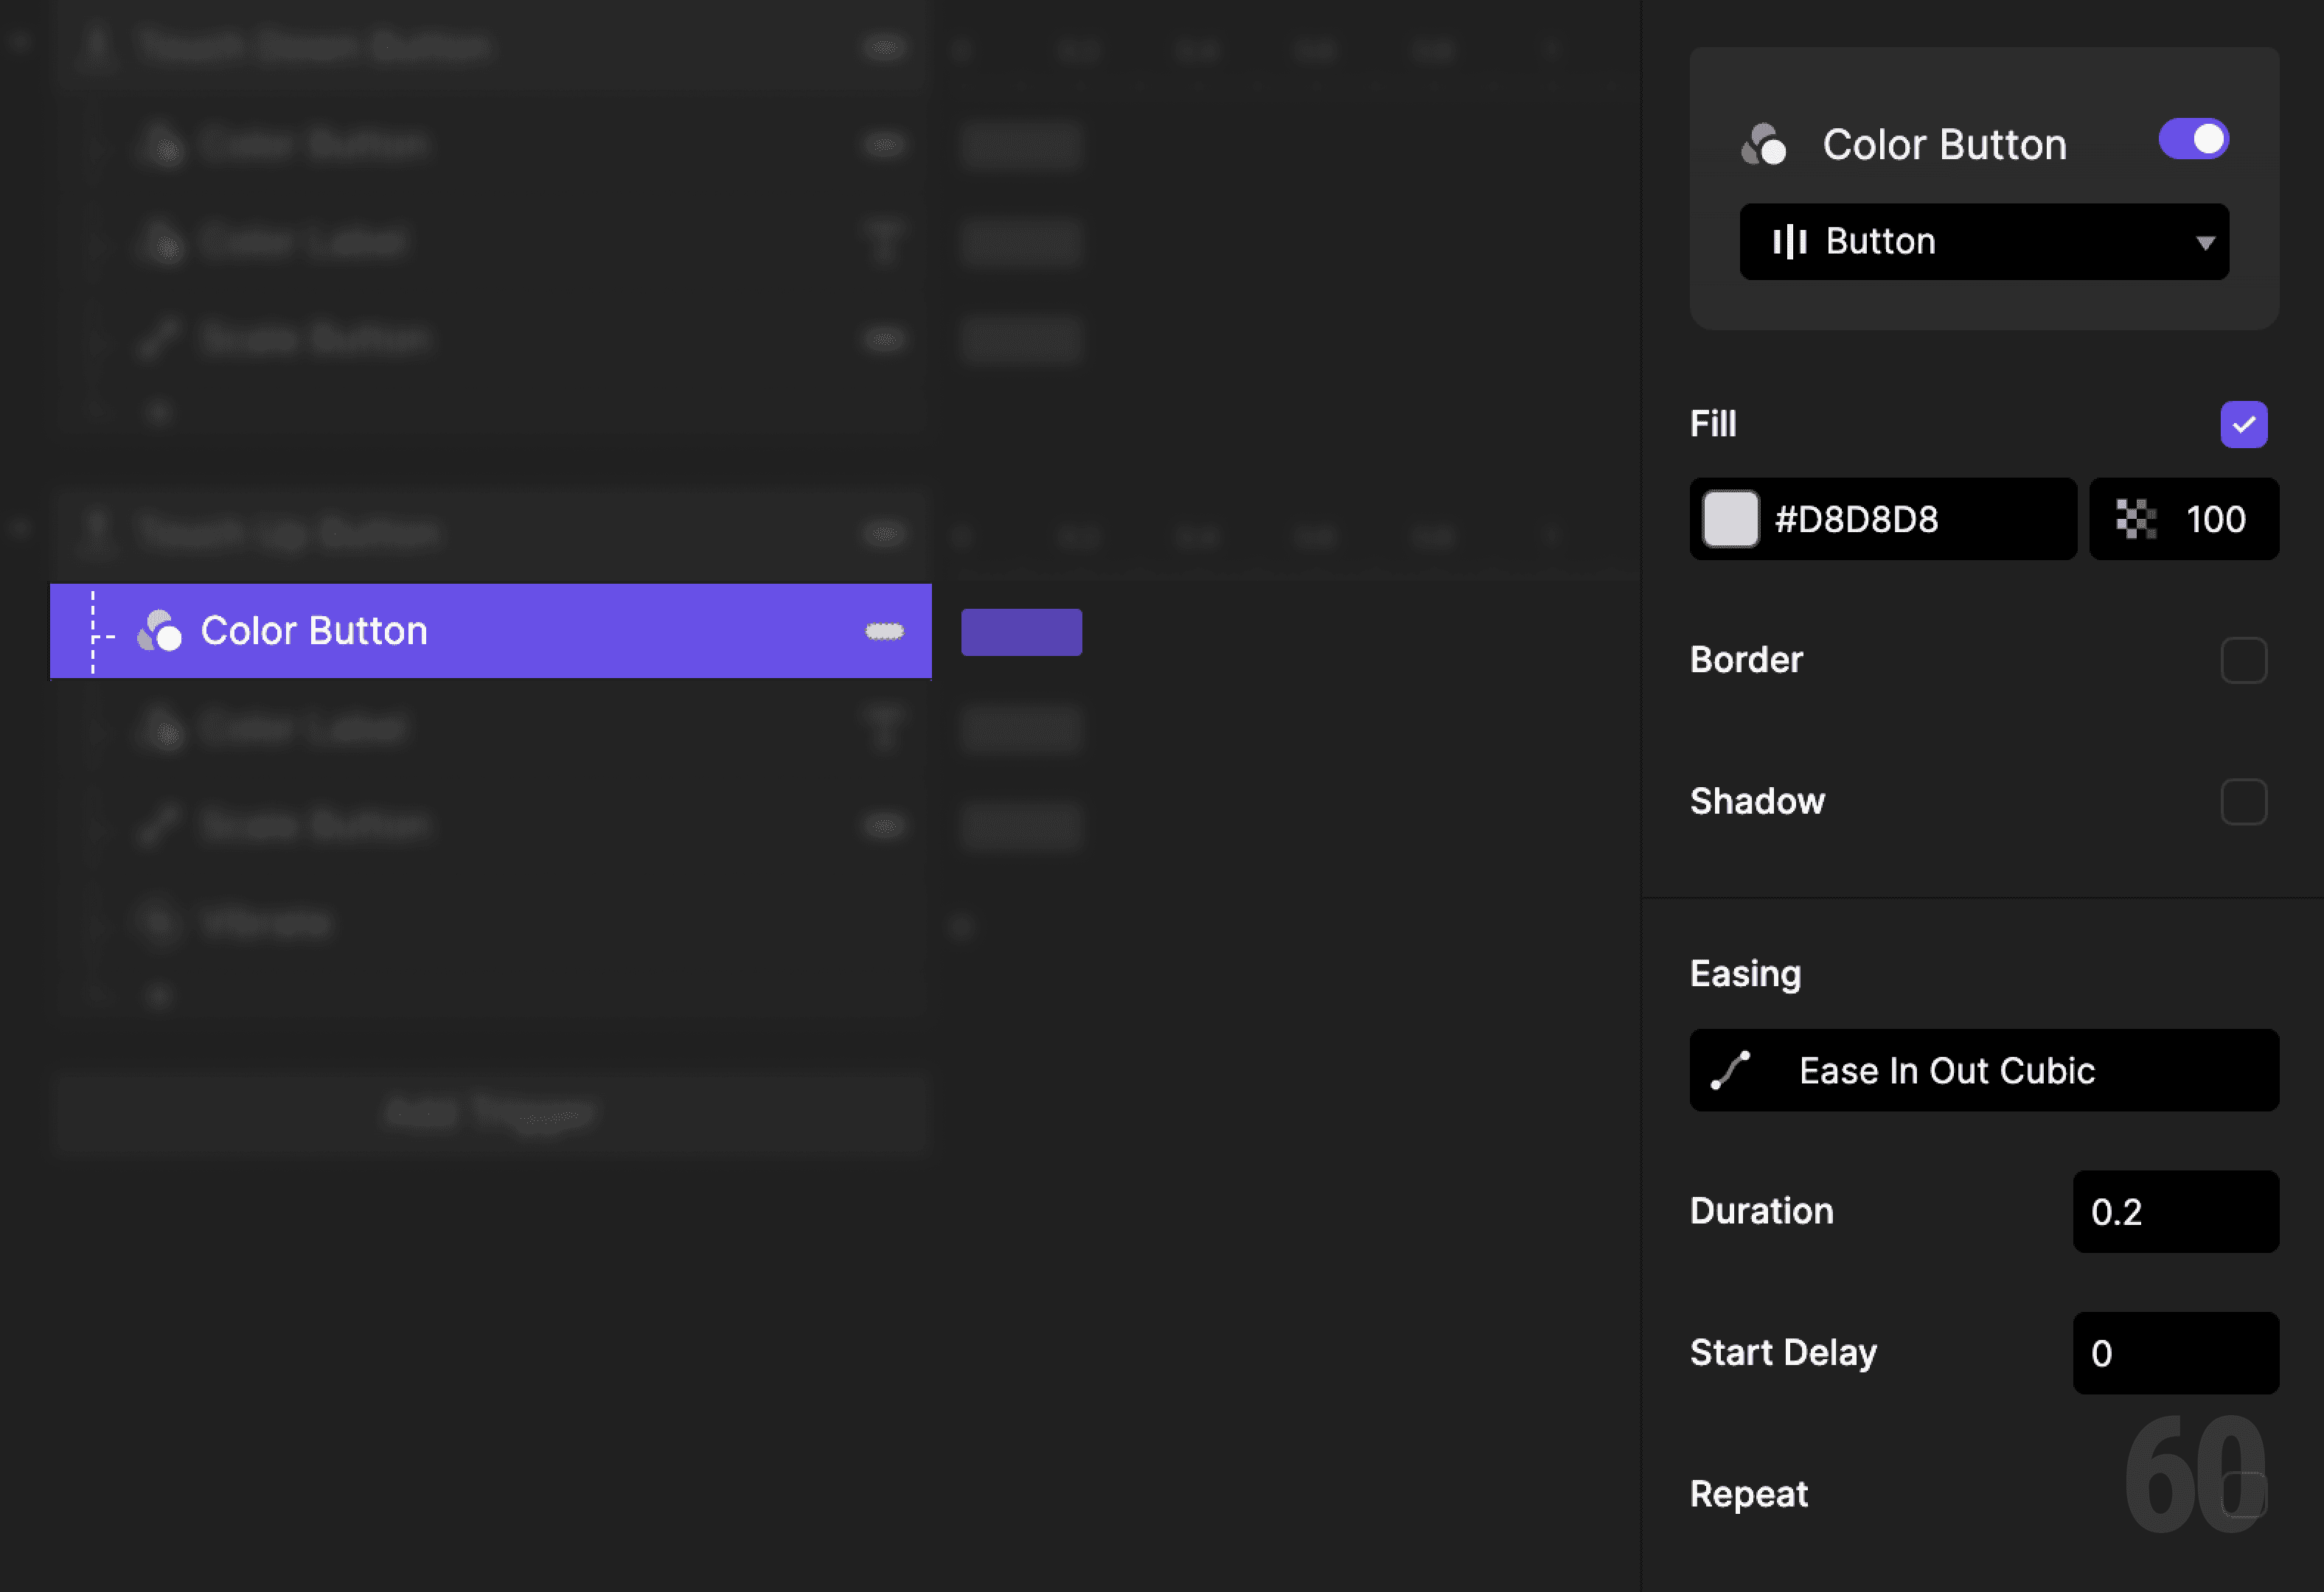
Task: Enable the Shadow property checkbox
Action: (2245, 801)
